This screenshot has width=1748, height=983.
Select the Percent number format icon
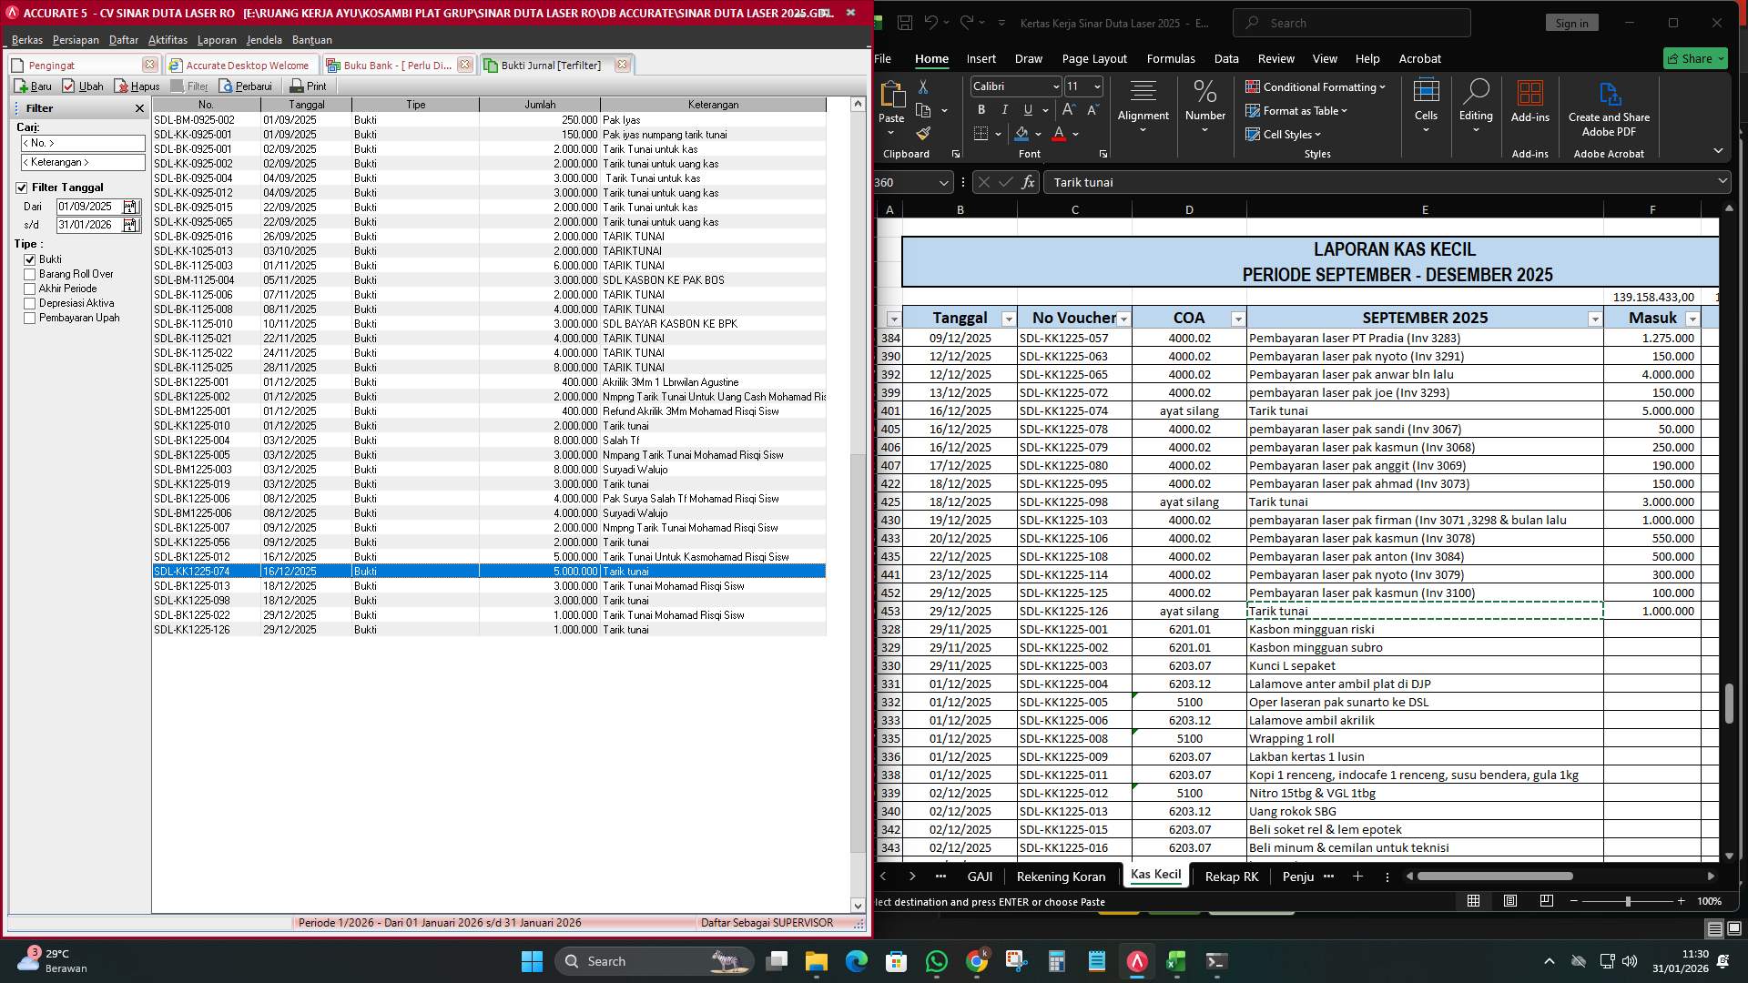[1204, 91]
